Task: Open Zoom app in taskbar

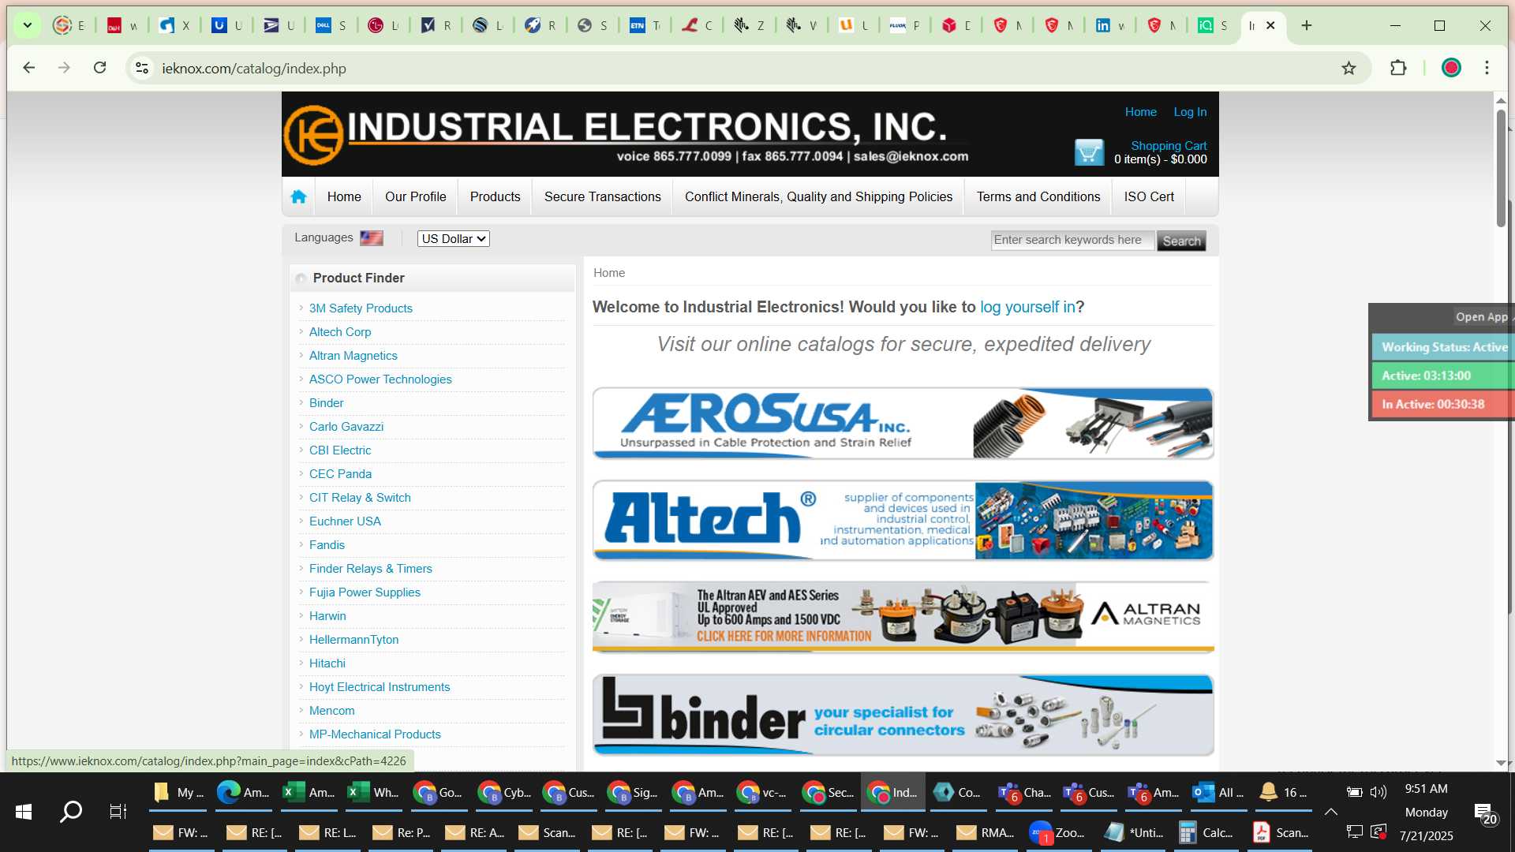Action: click(x=1057, y=832)
